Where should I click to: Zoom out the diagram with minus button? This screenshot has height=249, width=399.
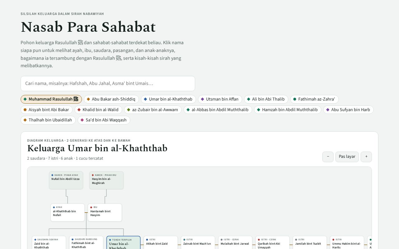click(x=328, y=157)
